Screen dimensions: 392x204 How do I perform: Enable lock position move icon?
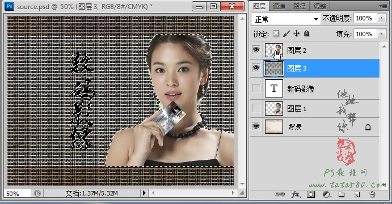coord(297,33)
